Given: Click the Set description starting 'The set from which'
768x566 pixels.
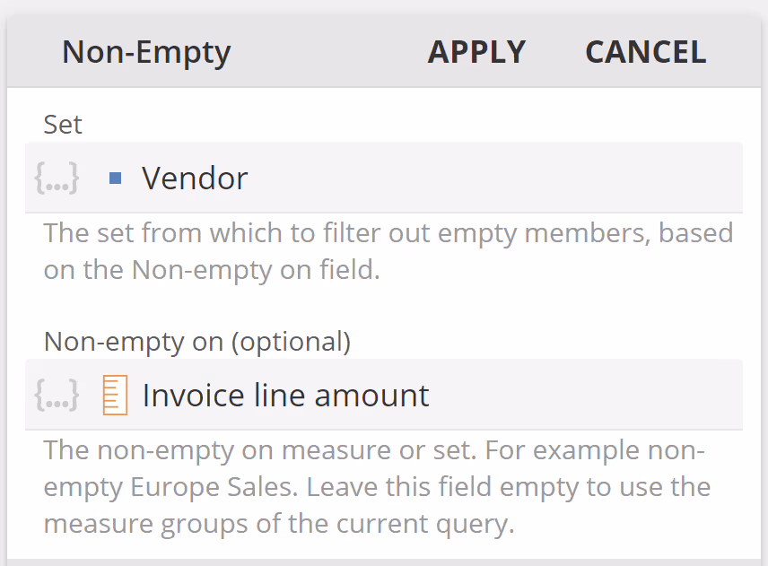Looking at the screenshot, I should (388, 233).
